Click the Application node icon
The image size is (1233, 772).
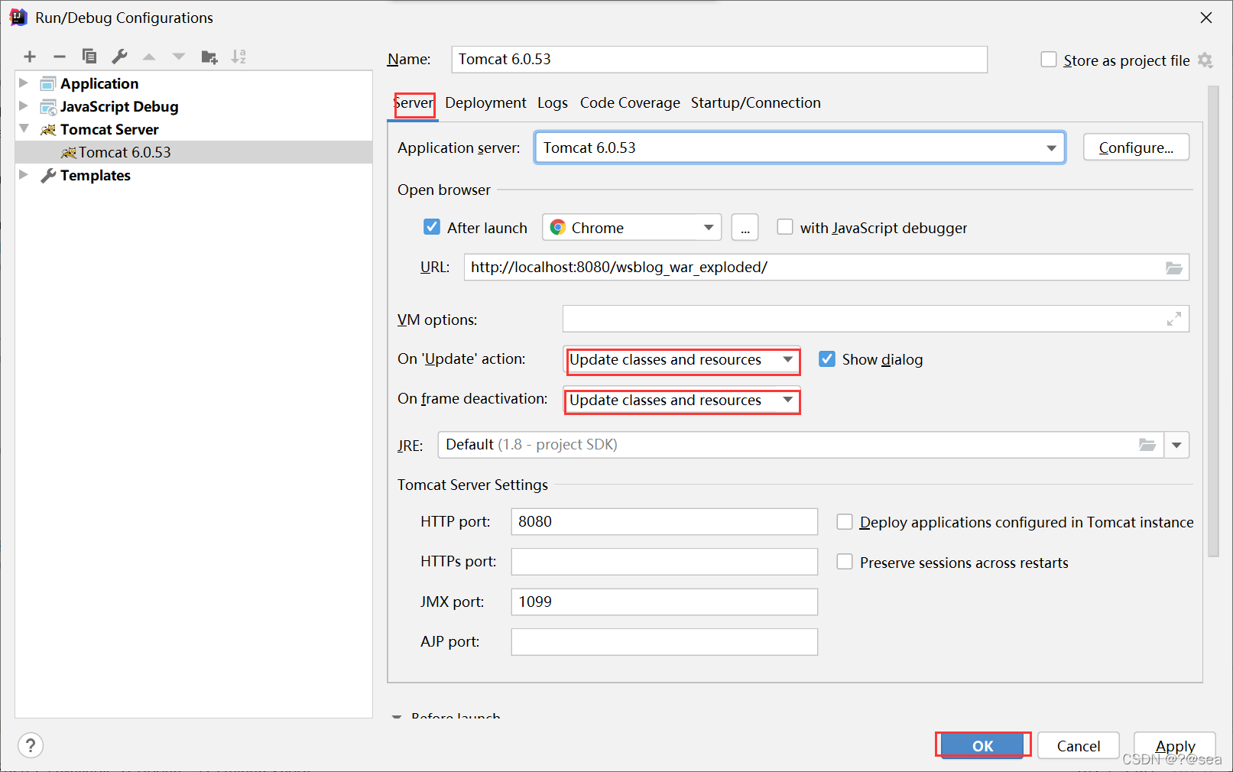click(48, 83)
